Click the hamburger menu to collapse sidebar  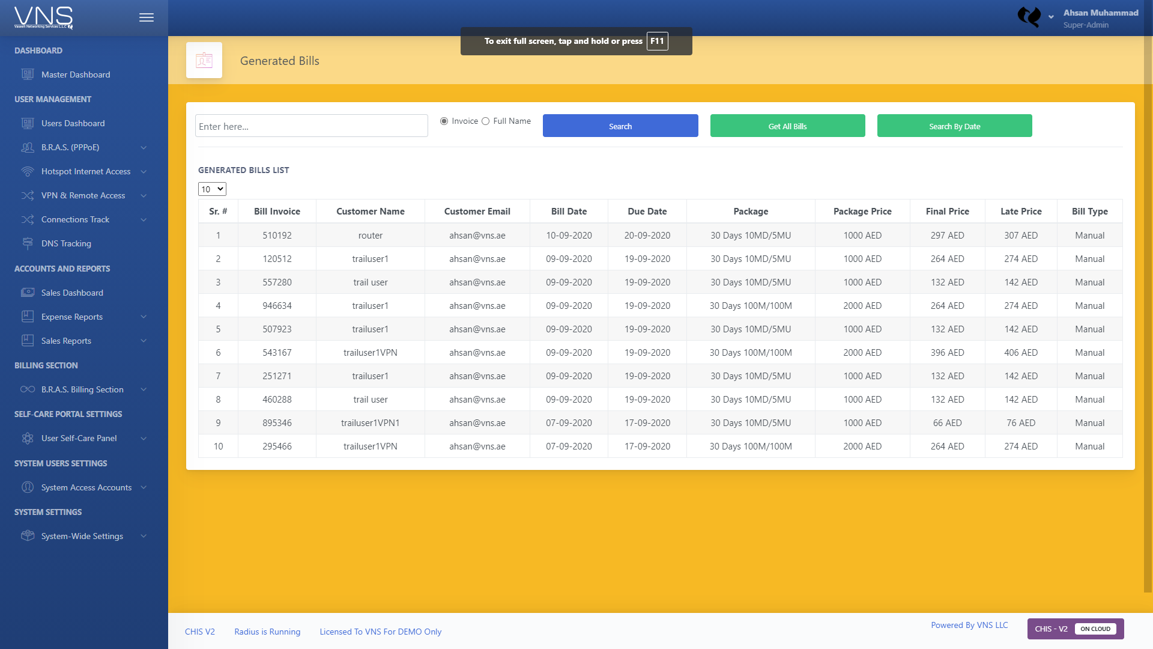click(146, 17)
